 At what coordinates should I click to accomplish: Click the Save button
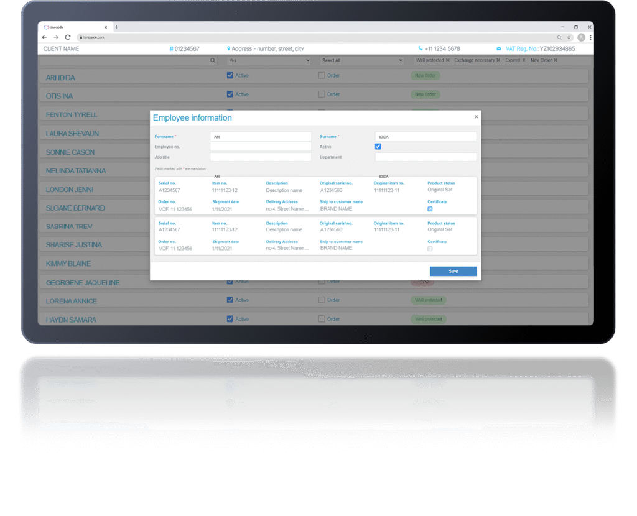[x=453, y=271]
